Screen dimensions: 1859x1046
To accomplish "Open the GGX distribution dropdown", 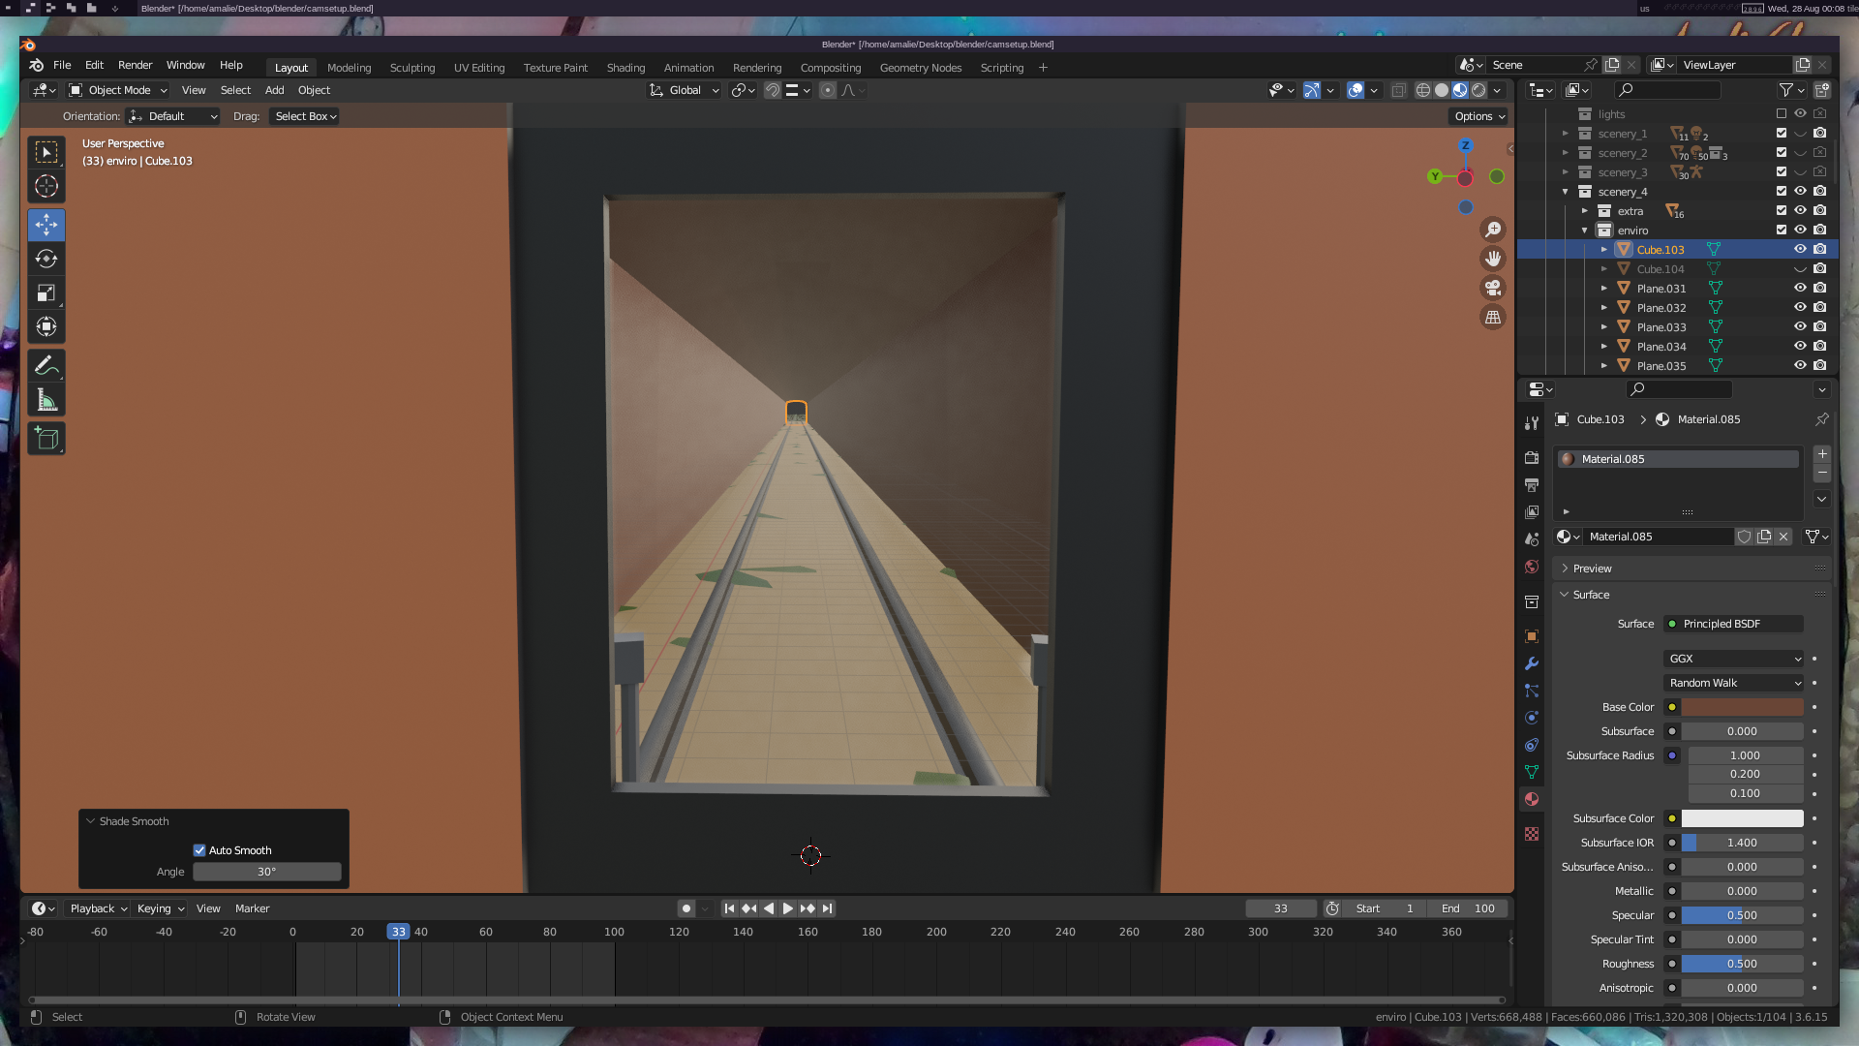I will tap(1733, 659).
